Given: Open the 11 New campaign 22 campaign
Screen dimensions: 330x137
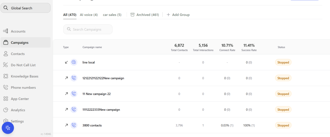Looking at the screenshot, I should pyautogui.click(x=97, y=94).
